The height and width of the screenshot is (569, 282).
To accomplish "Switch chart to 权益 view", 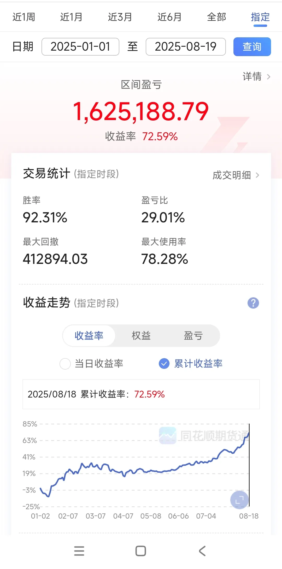I will tap(141, 336).
